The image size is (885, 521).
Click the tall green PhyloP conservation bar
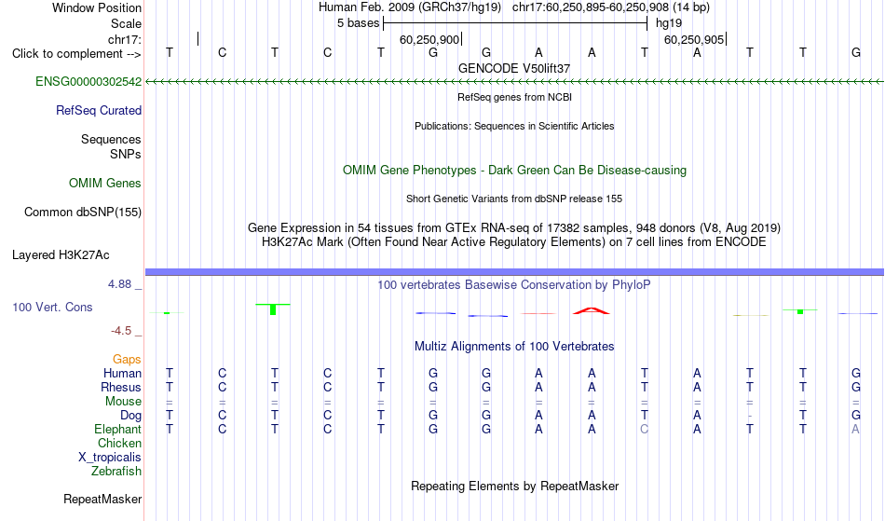point(273,309)
